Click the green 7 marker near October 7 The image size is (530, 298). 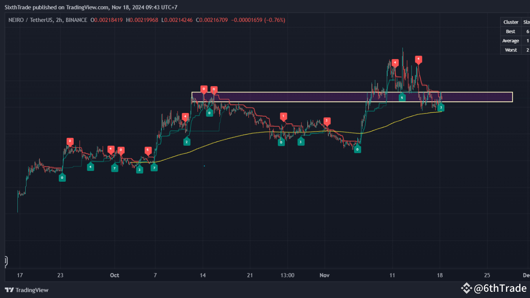pyautogui.click(x=154, y=168)
